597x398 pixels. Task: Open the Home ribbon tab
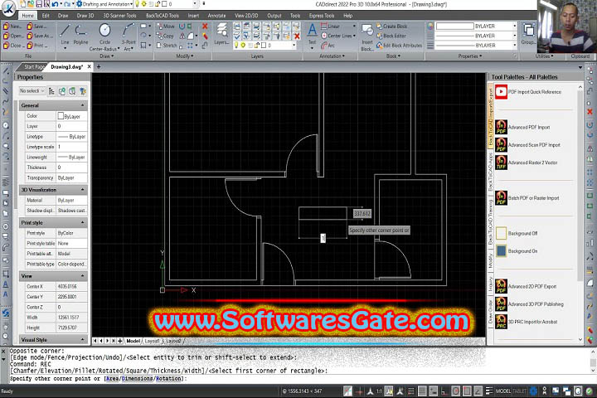coord(27,16)
